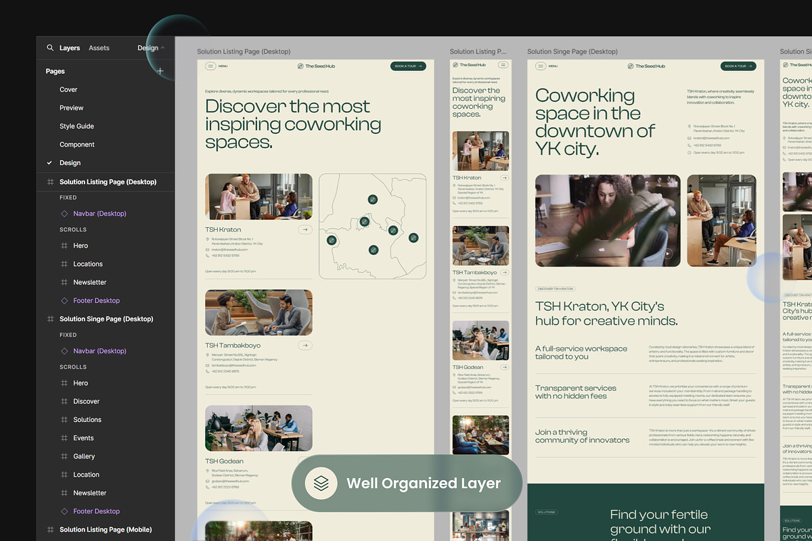The height and width of the screenshot is (541, 812).
Task: Select the frame icon of Solution Singe Page (Desktop)
Action: coord(50,319)
